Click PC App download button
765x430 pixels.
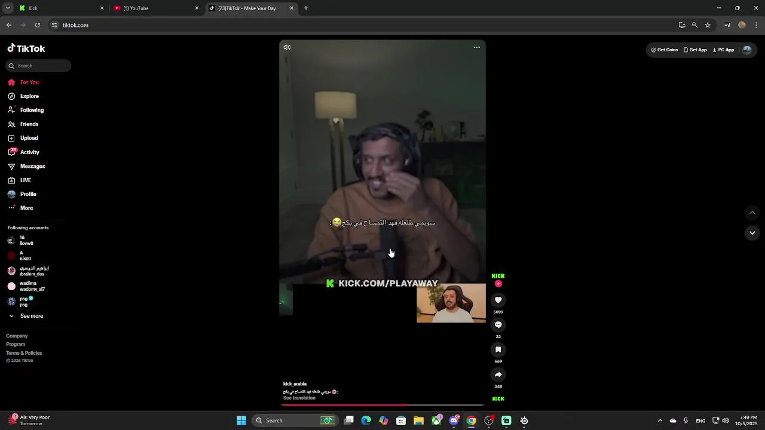click(723, 50)
